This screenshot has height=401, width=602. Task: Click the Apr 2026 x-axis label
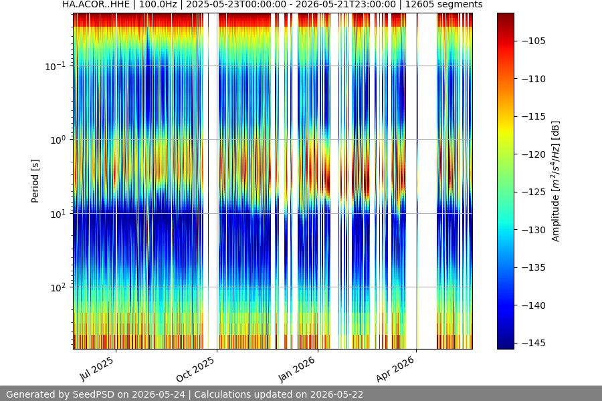point(396,369)
